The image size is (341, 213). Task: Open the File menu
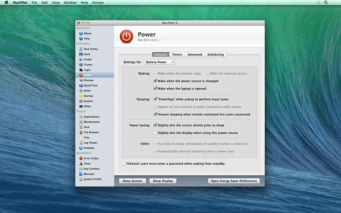(35, 3)
